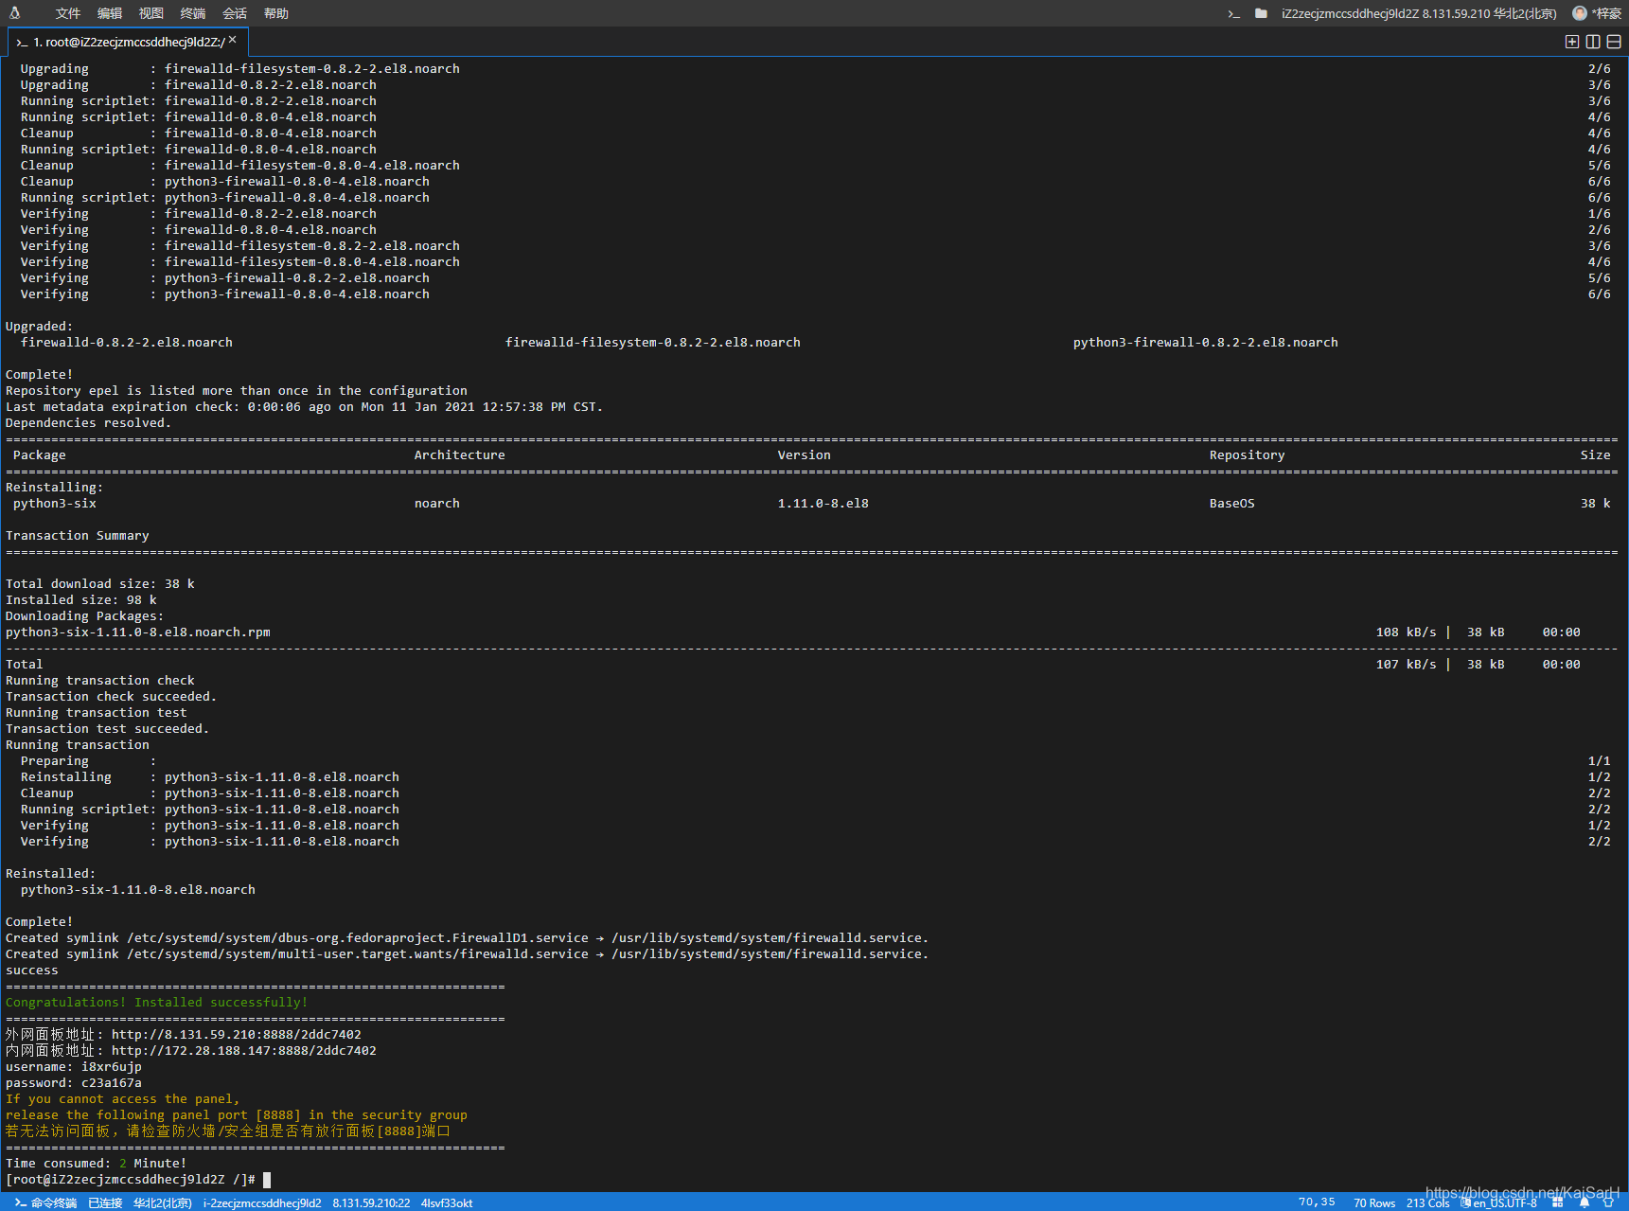The width and height of the screenshot is (1629, 1211).
Task: Add a new terminal with plus icon
Action: [1572, 42]
